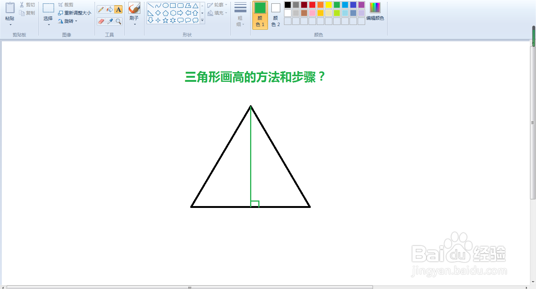The width and height of the screenshot is (536, 289).
Task: Select the Magnifier tool
Action: [118, 22]
